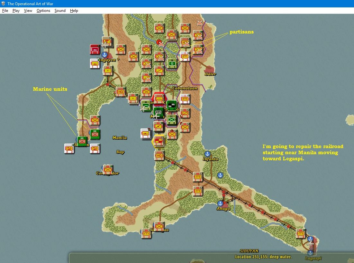This screenshot has width=354, height=263.
Task: Select the XXXX HQ 1-2 unit west of Cabanatuan
Action: 121,92
